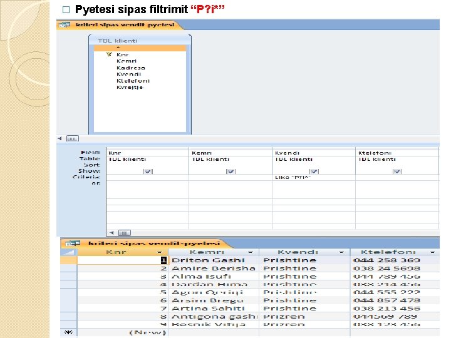
Task: Click Field cell showing Ktelefoni
Action: click(397, 153)
